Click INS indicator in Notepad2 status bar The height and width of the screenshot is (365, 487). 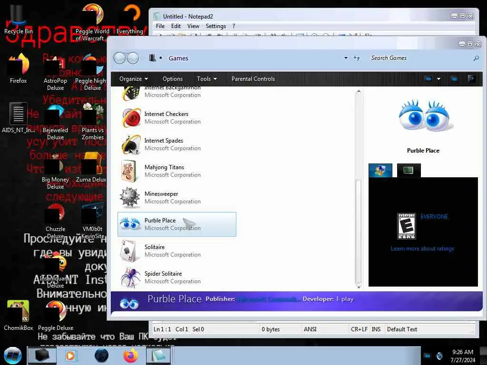[376, 329]
